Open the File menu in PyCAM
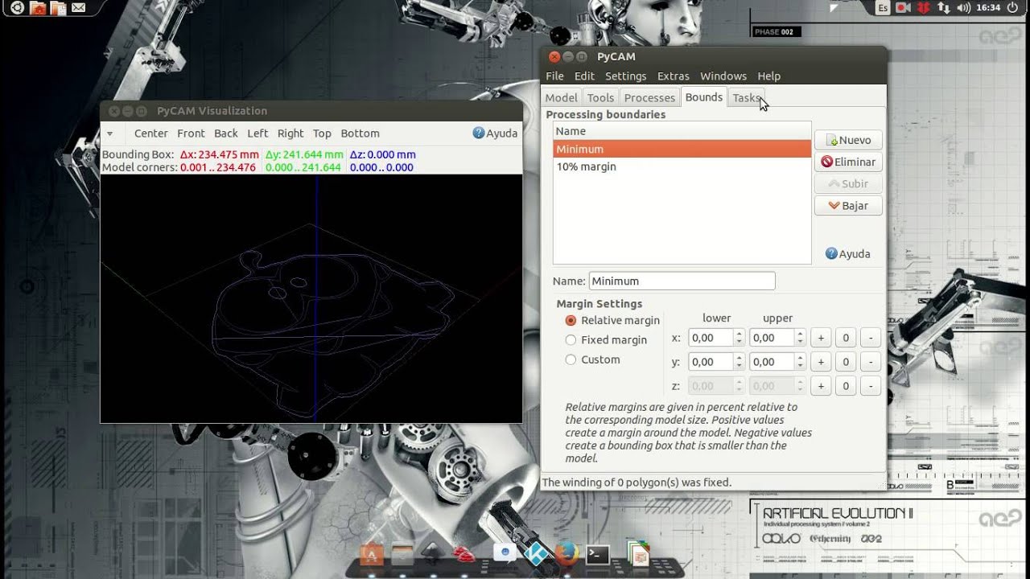Image resolution: width=1030 pixels, height=579 pixels. coord(554,76)
